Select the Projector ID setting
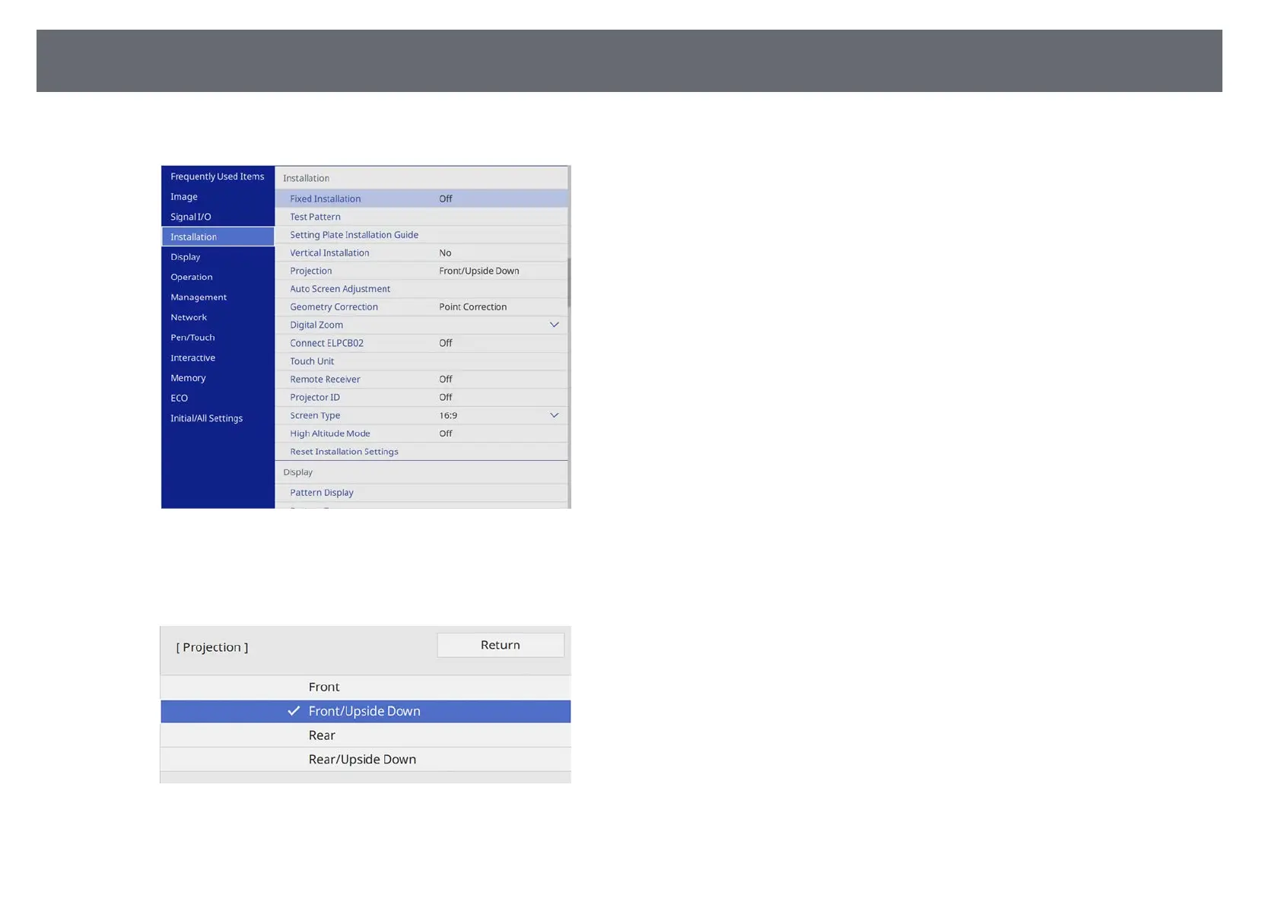This screenshot has width=1281, height=905. point(421,398)
